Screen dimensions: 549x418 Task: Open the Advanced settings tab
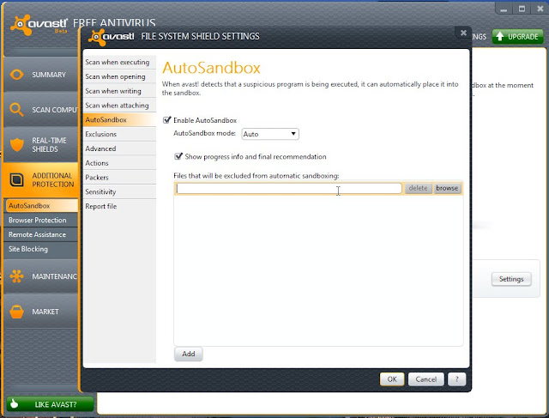tap(120, 148)
